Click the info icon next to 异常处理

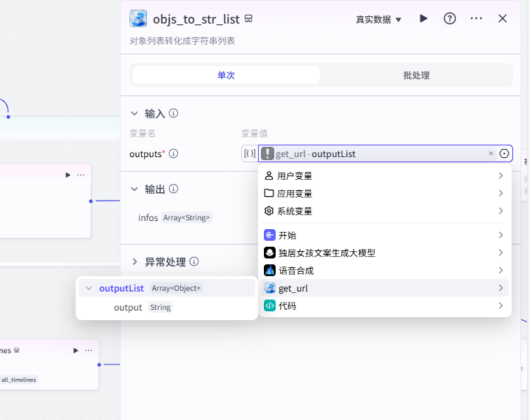[x=194, y=261]
